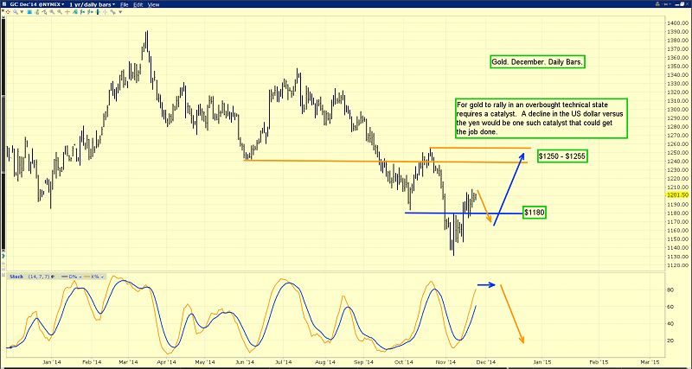The image size is (692, 369).
Task: Open the GC Dec'14 @NYMEX symbol dropdown
Action: pyautogui.click(x=62, y=4)
